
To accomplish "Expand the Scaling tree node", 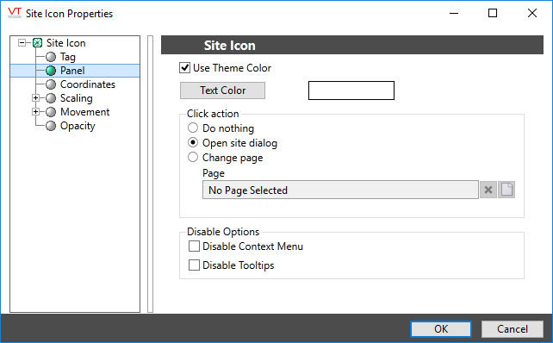I will pyautogui.click(x=35, y=97).
